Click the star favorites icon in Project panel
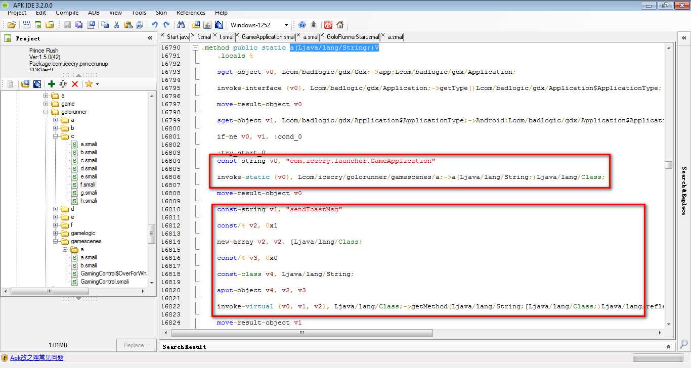Viewport: 691px width, 368px height. [x=89, y=84]
